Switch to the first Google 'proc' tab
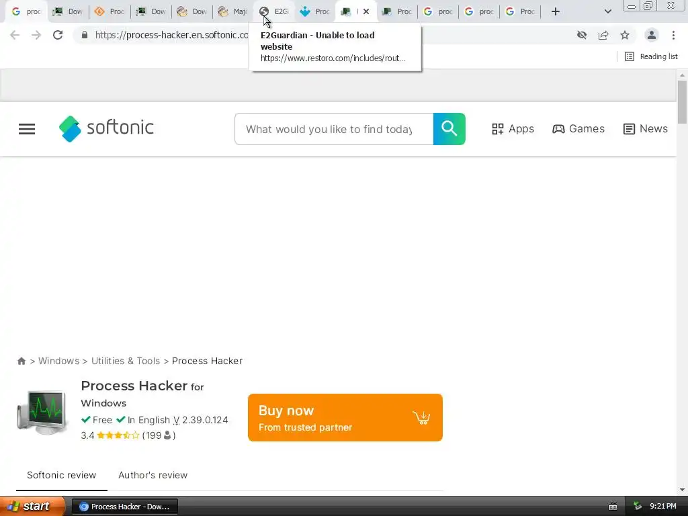Screen dimensions: 688x516 pyautogui.click(x=27, y=11)
